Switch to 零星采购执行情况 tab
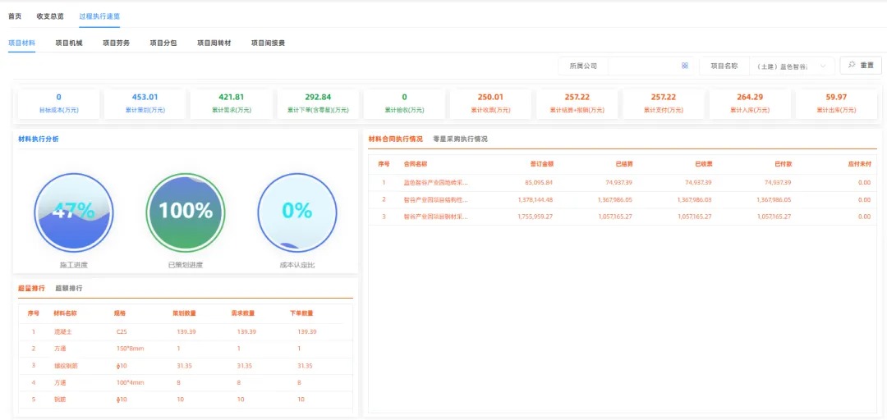The height and width of the screenshot is (420, 887). 460,139
